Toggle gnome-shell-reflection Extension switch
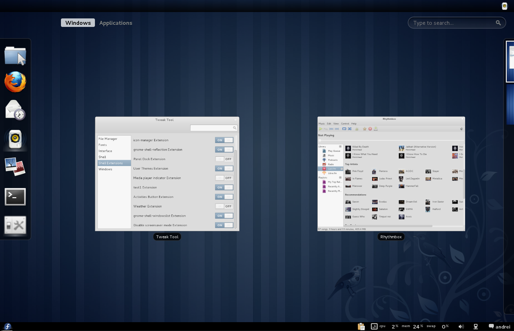The width and height of the screenshot is (514, 331). 224,150
